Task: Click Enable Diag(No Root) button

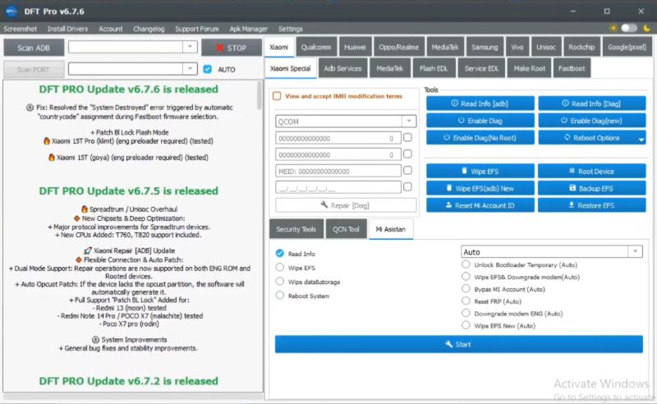Action: click(x=480, y=138)
